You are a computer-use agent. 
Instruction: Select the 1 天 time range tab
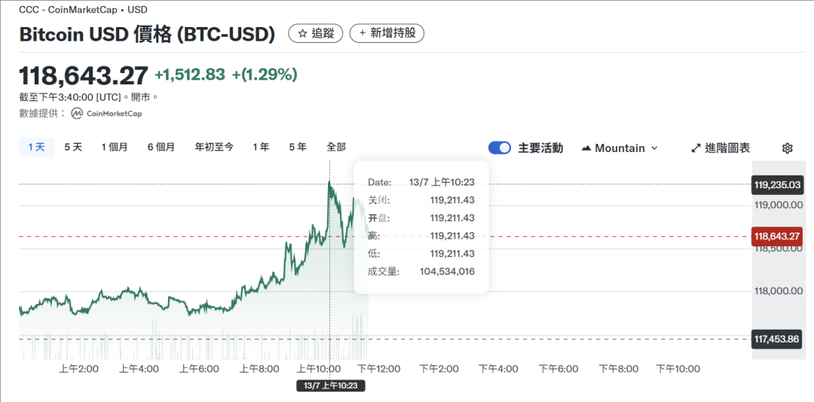point(37,148)
